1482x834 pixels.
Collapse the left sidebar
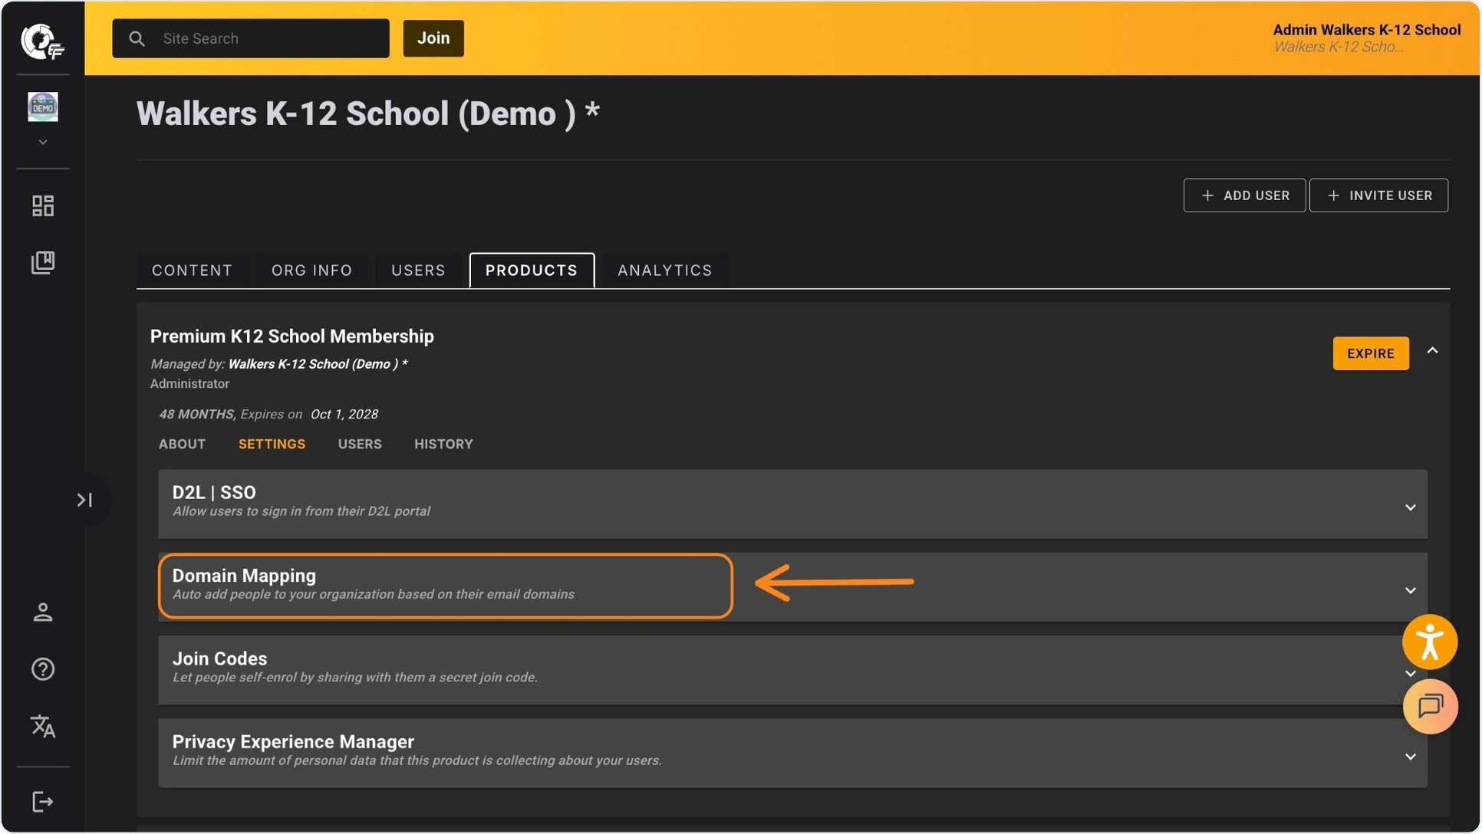[x=85, y=500]
